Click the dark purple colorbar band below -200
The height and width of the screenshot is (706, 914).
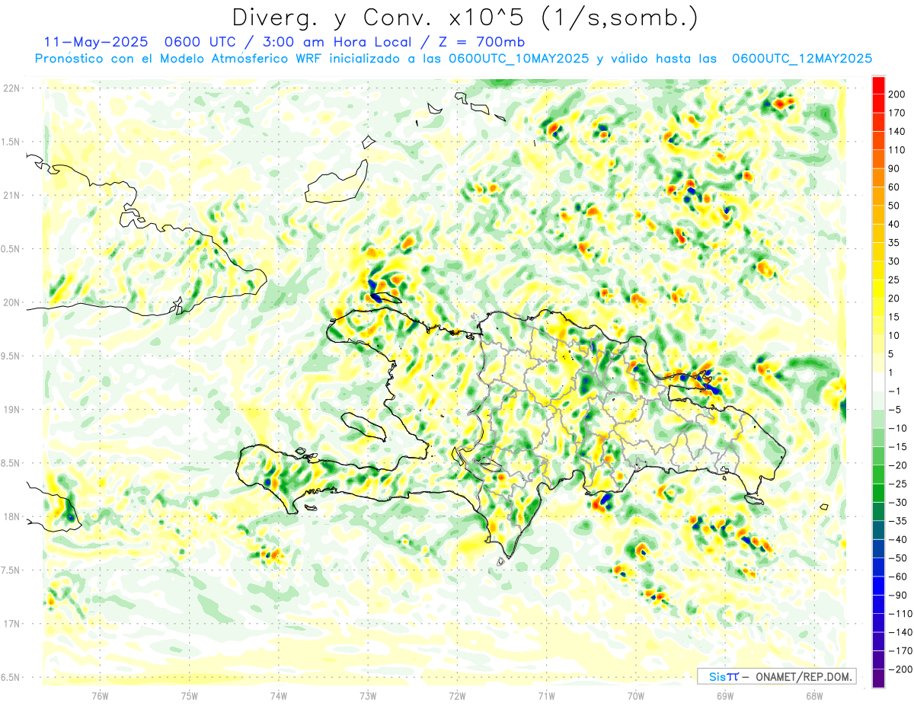click(x=878, y=679)
